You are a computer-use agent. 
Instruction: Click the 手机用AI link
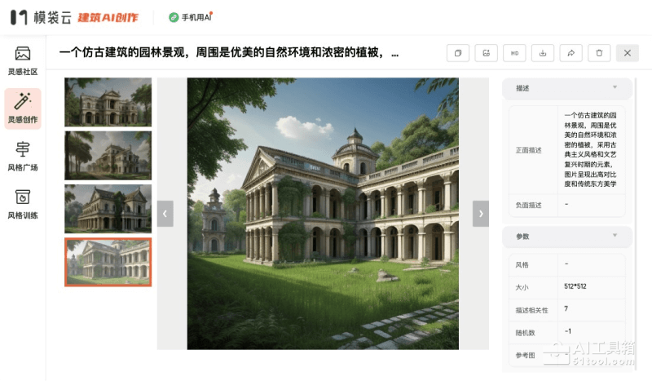[x=191, y=17]
